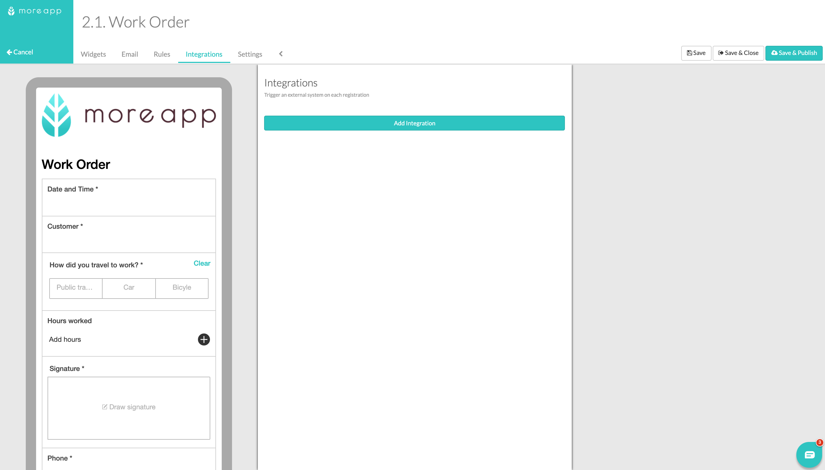Click the Save & Close icon button
The width and height of the screenshot is (825, 470).
[721, 53]
